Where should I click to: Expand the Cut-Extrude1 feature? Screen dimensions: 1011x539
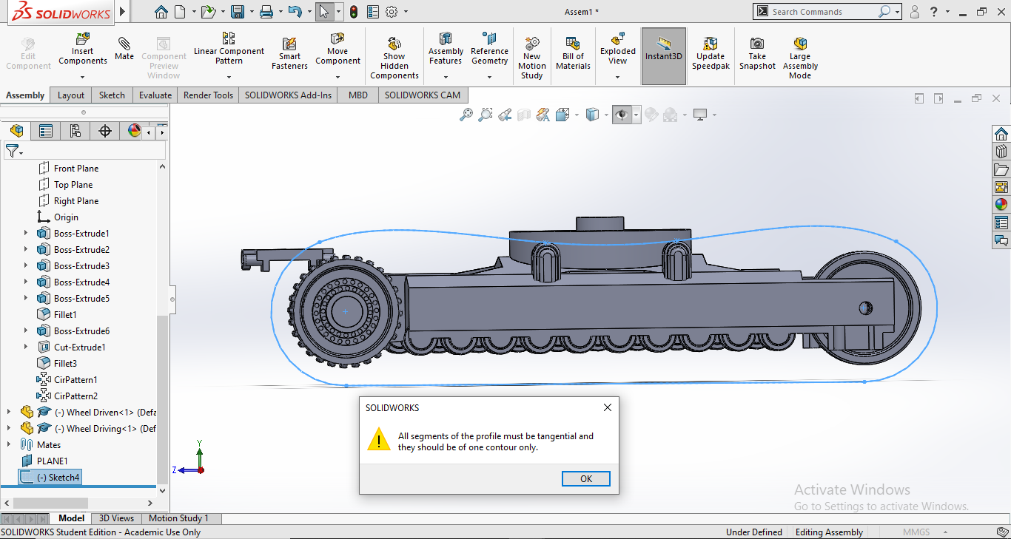click(25, 347)
